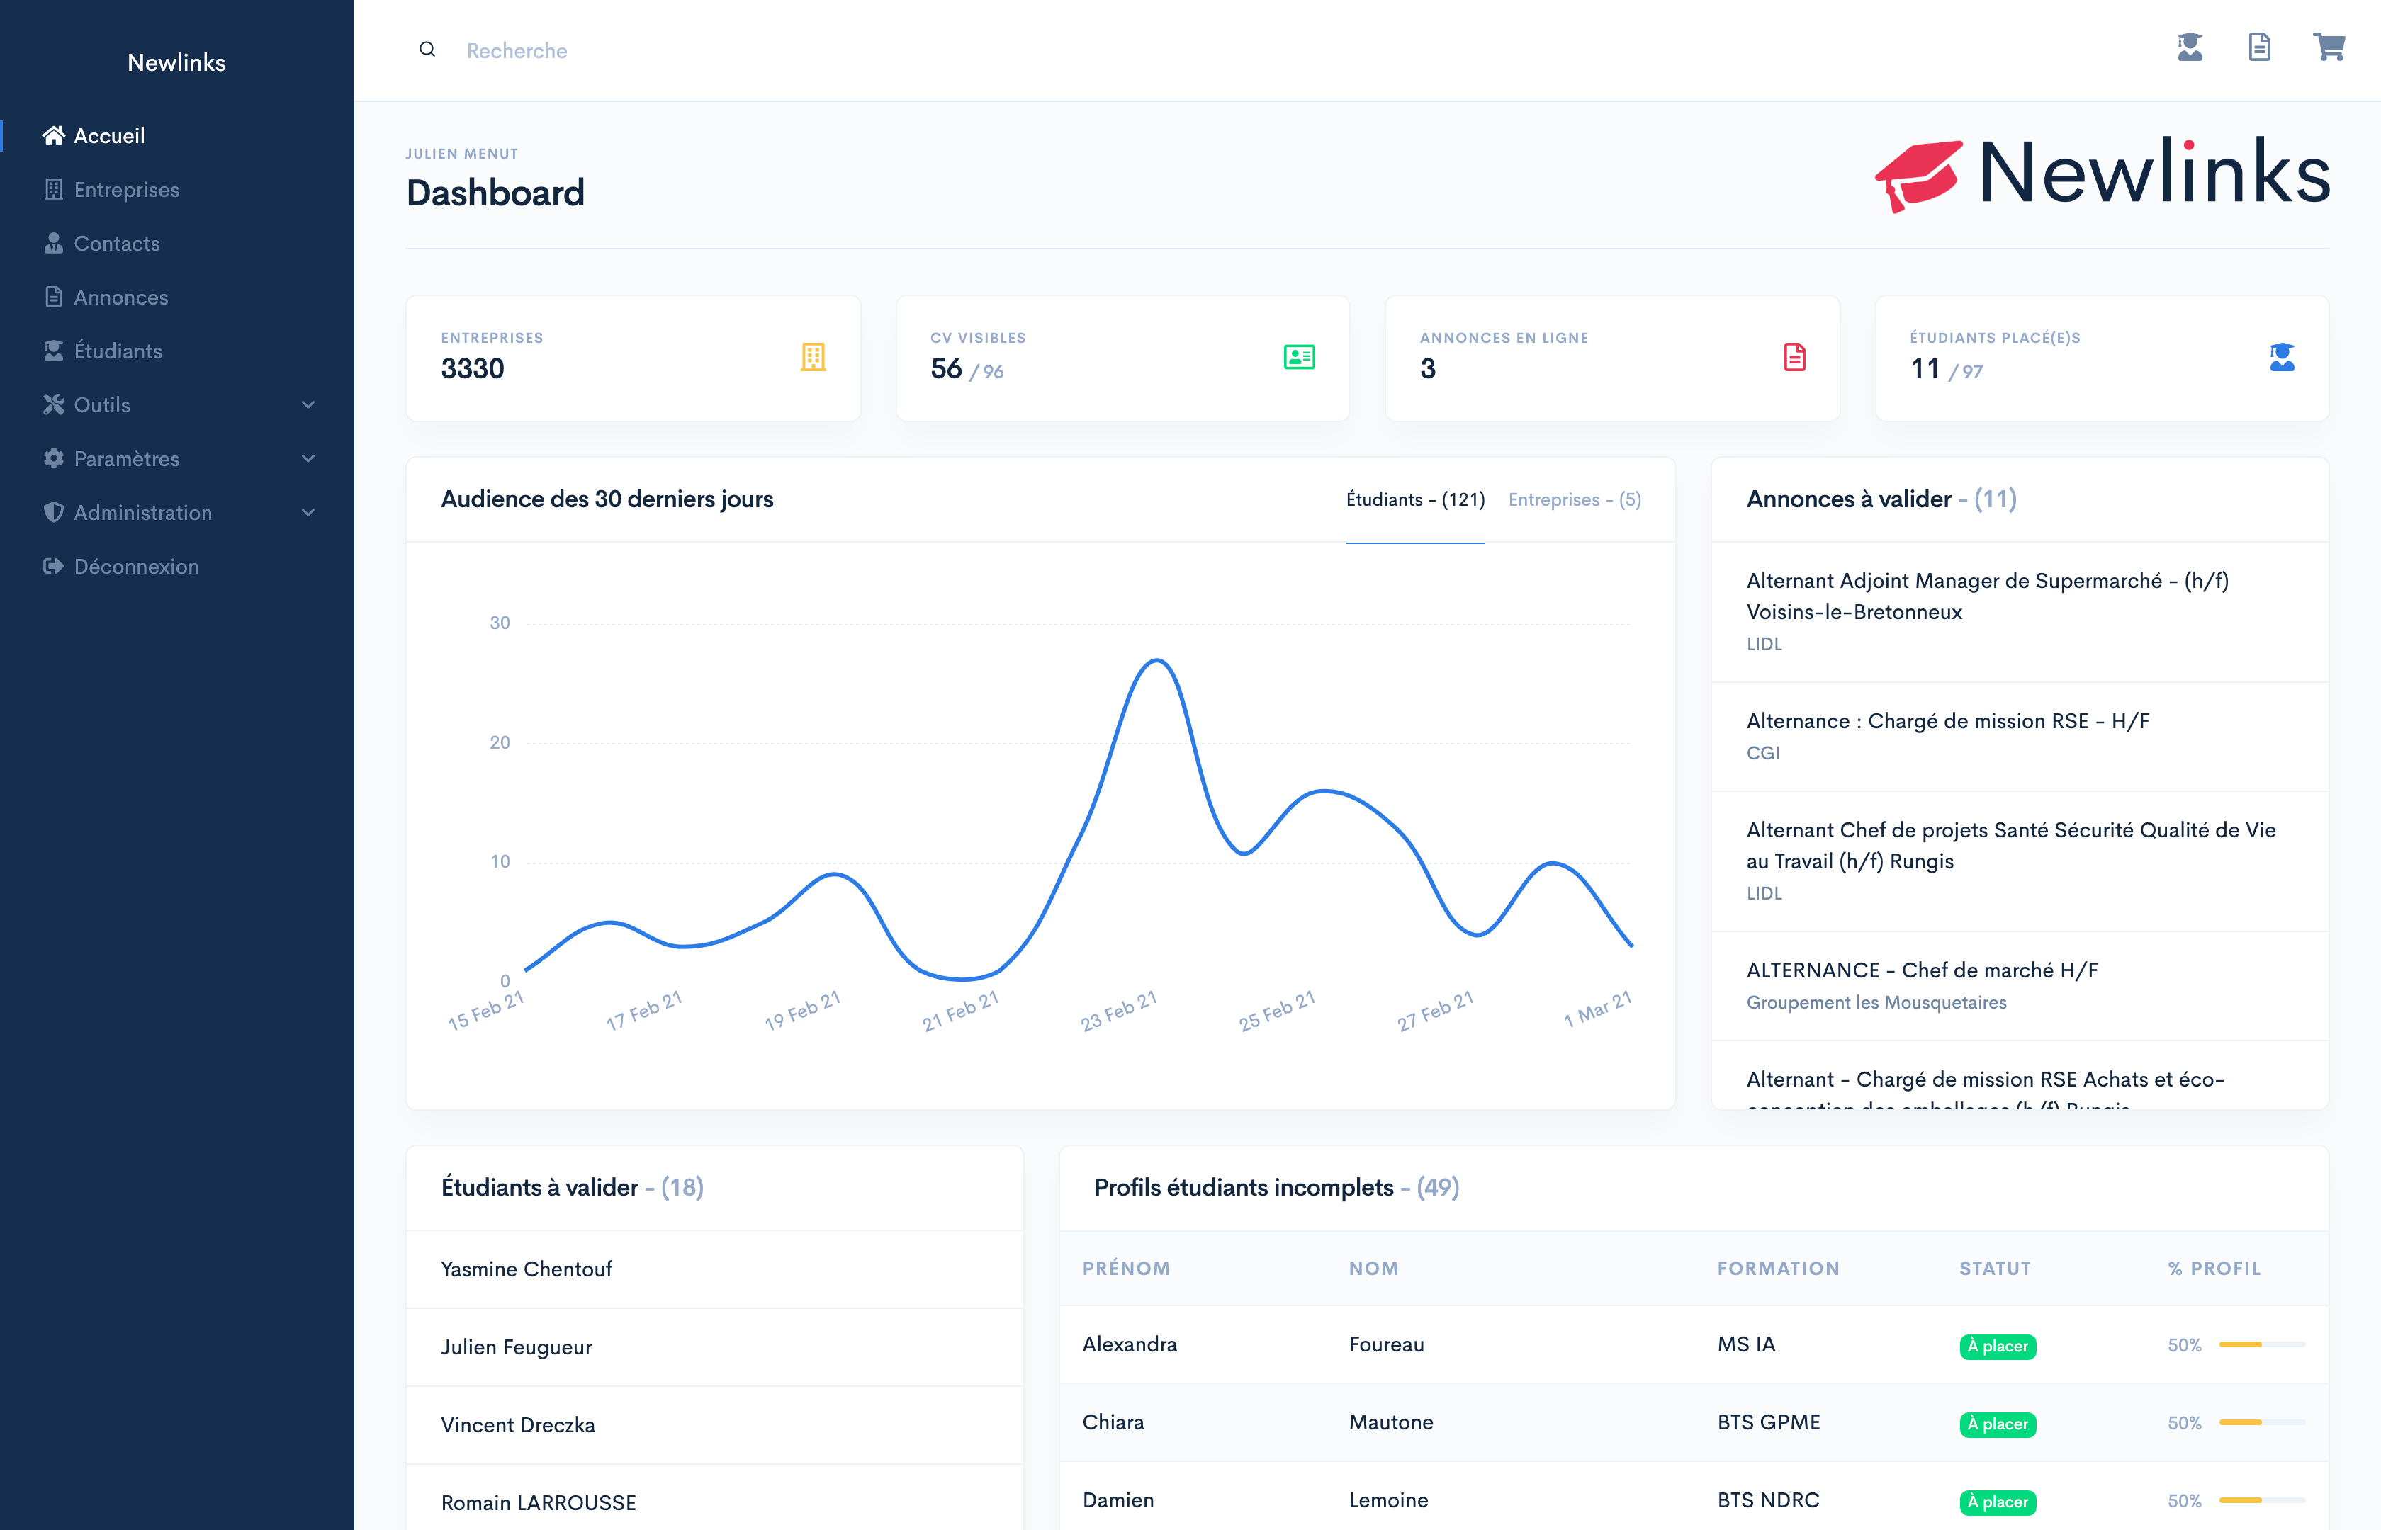2381x1530 pixels.
Task: Click the Étudiants placé(e)s 11 value
Action: (1925, 368)
